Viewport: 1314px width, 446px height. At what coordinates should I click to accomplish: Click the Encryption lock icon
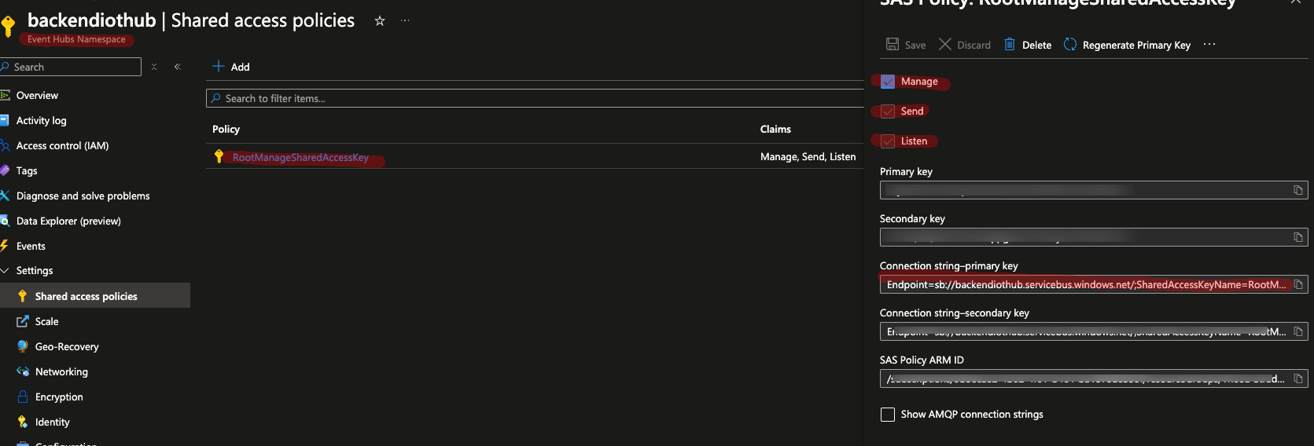[23, 397]
